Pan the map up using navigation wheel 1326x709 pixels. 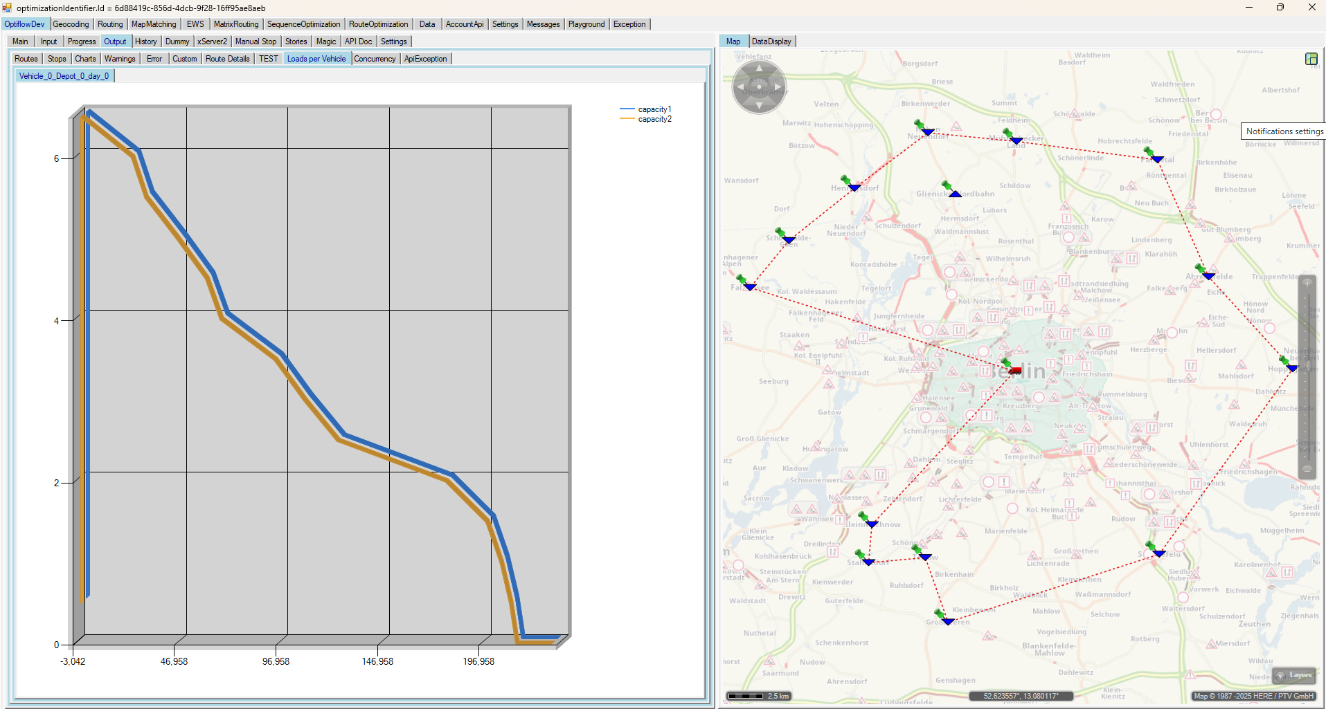(759, 68)
